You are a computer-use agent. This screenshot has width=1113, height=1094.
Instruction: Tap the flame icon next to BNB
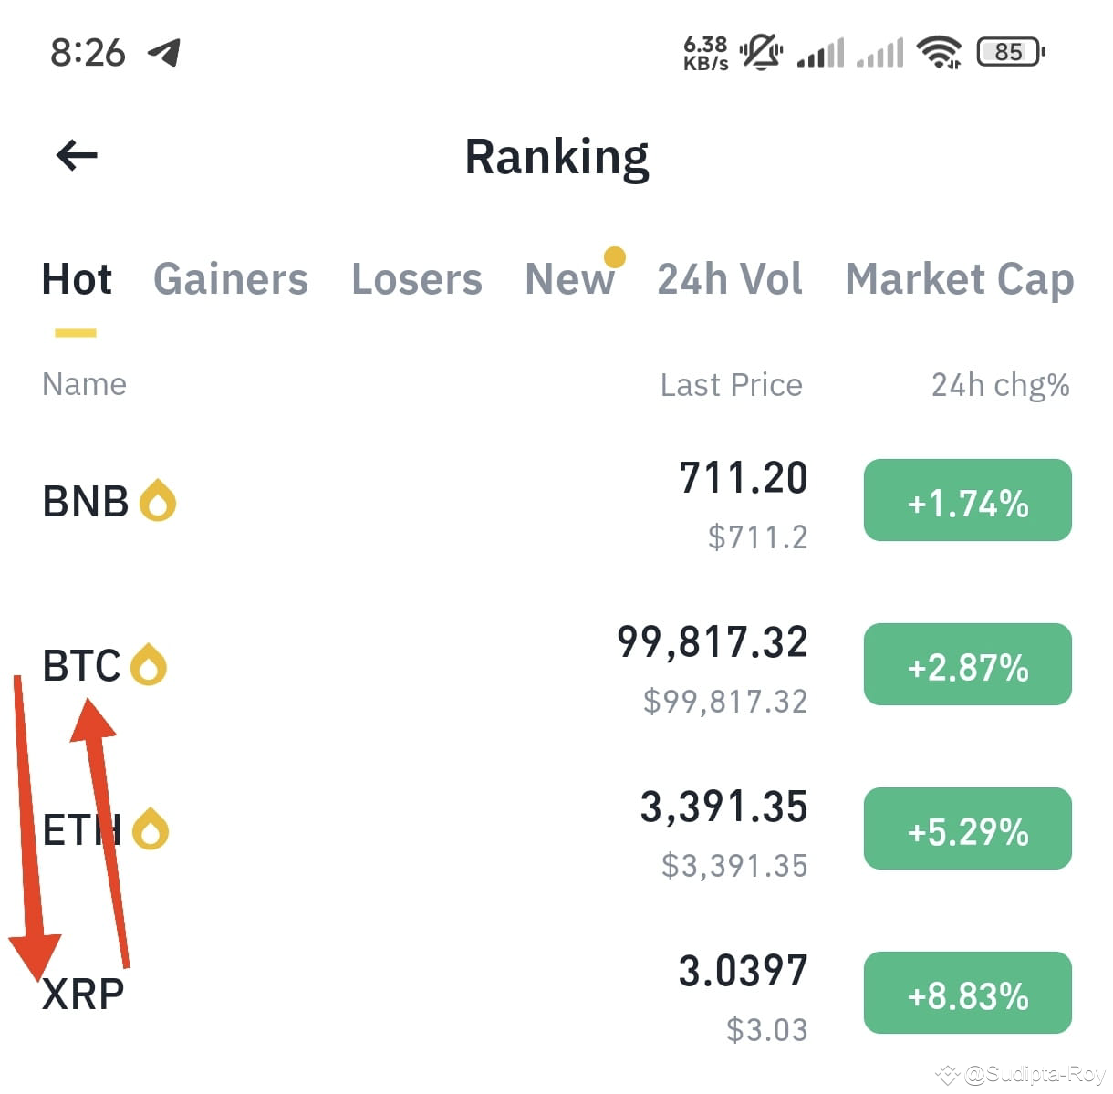pyautogui.click(x=159, y=500)
